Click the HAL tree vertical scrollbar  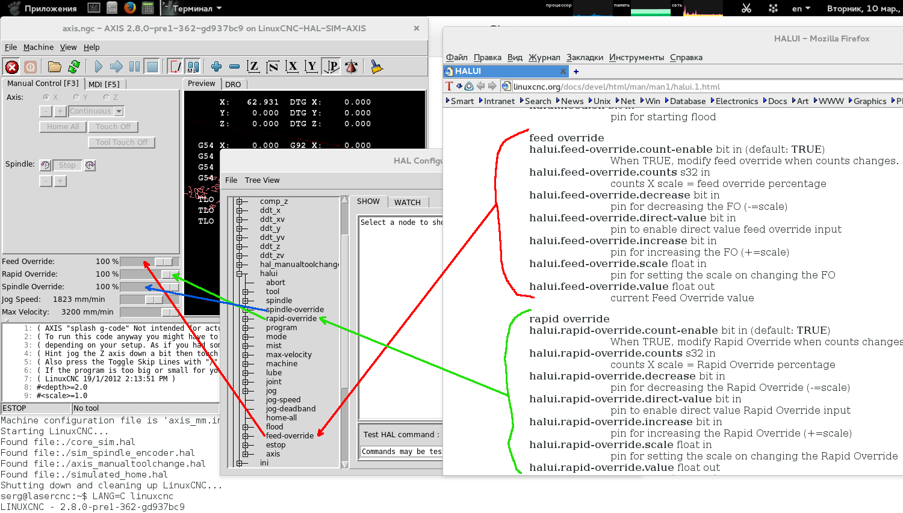coord(345,332)
